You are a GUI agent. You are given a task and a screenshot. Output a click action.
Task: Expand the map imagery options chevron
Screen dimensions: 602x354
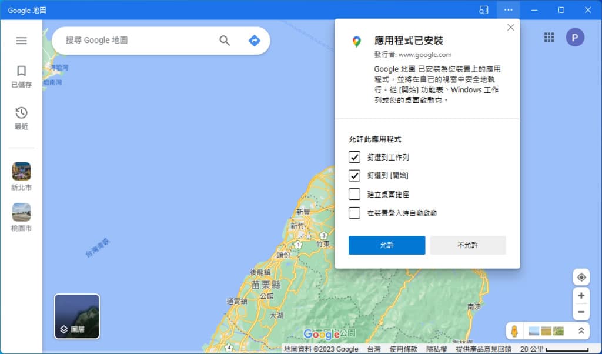581,331
